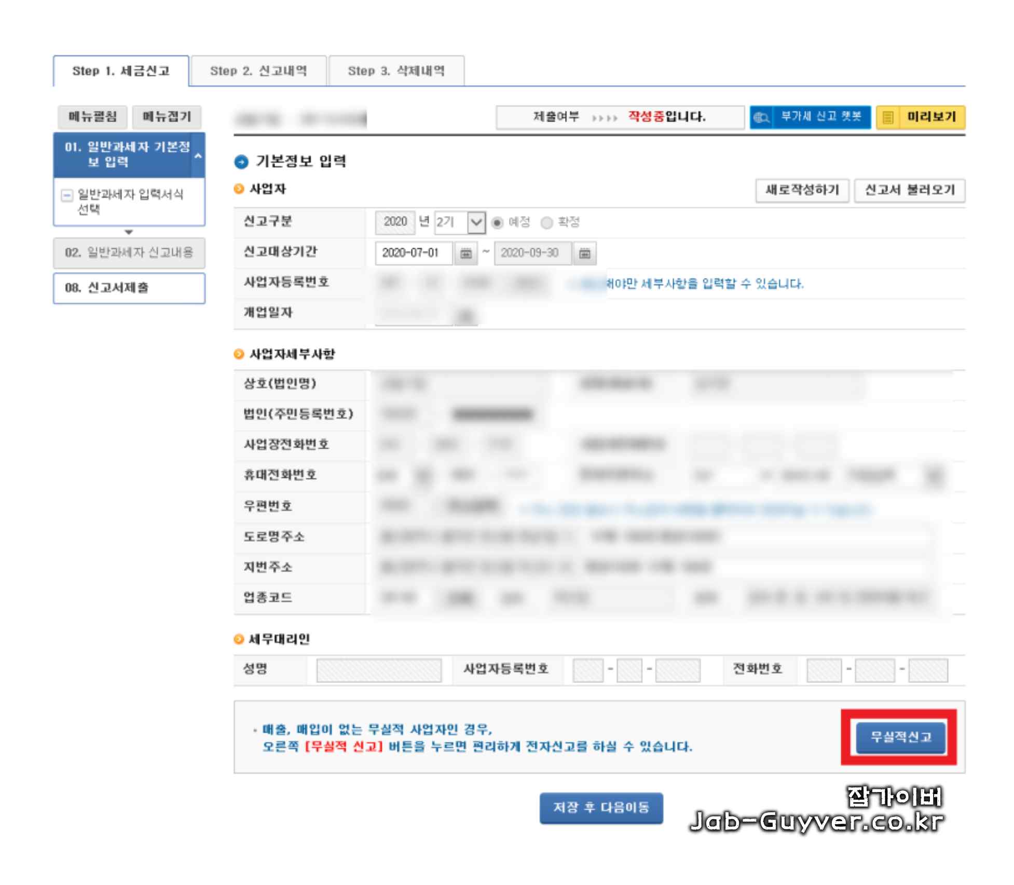The height and width of the screenshot is (885, 1014).
Task: Collapse the 01. 일반과세자 기본정보 입력 section
Action: pyautogui.click(x=198, y=155)
